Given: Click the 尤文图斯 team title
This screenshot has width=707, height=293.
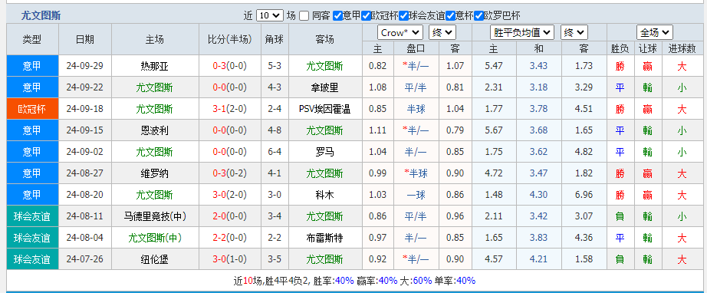Looking at the screenshot, I should click(41, 16).
